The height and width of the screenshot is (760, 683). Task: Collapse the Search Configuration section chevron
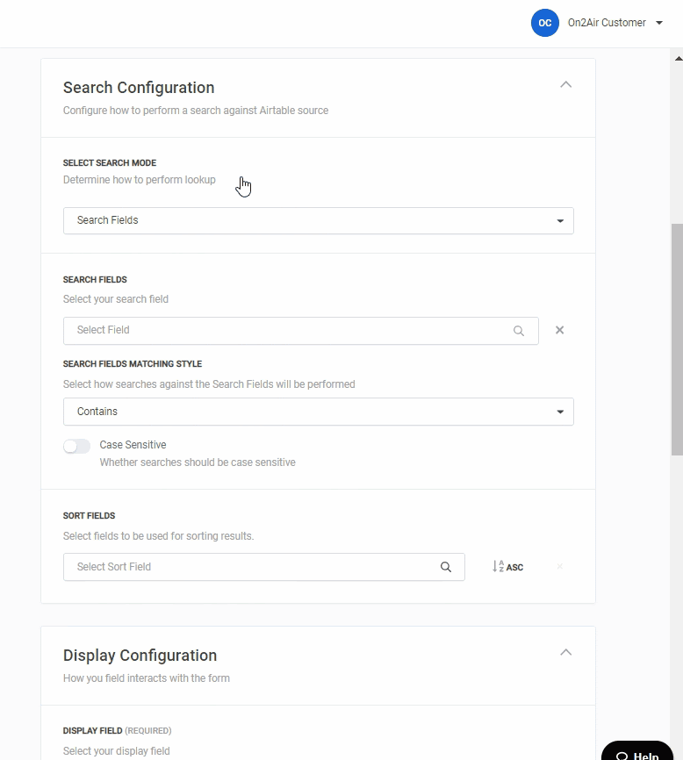pyautogui.click(x=565, y=85)
